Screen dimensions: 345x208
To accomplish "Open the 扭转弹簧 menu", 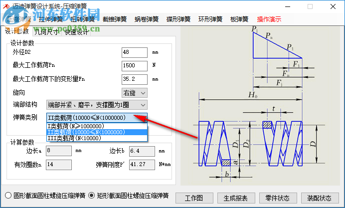I will click(x=83, y=19).
